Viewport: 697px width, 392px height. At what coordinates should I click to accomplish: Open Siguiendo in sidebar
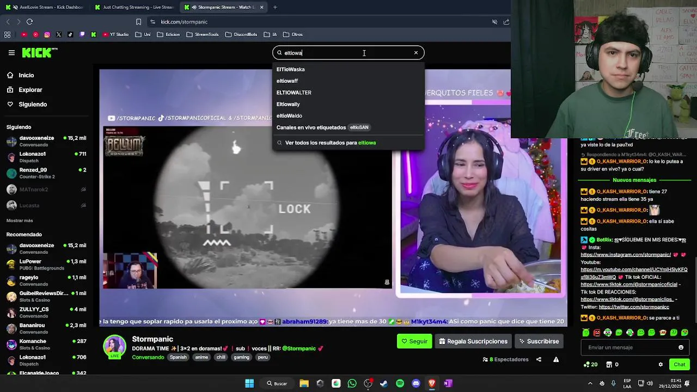click(x=33, y=104)
